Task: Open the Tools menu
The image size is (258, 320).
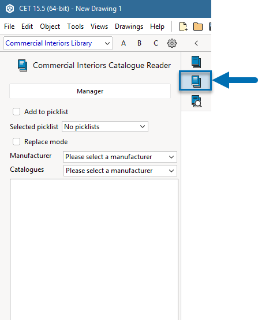Action: pyautogui.click(x=76, y=27)
